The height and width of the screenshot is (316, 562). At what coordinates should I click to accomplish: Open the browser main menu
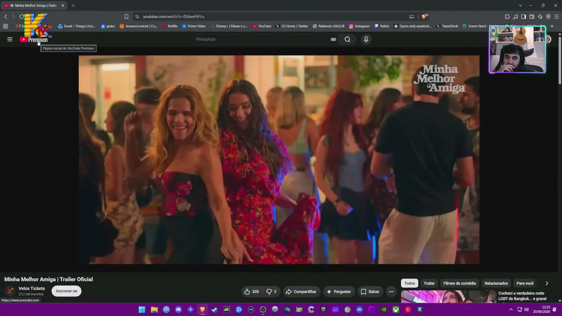coord(557,17)
